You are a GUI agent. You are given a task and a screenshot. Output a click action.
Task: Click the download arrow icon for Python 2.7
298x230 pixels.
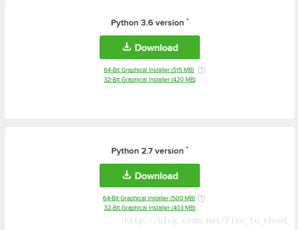(127, 175)
